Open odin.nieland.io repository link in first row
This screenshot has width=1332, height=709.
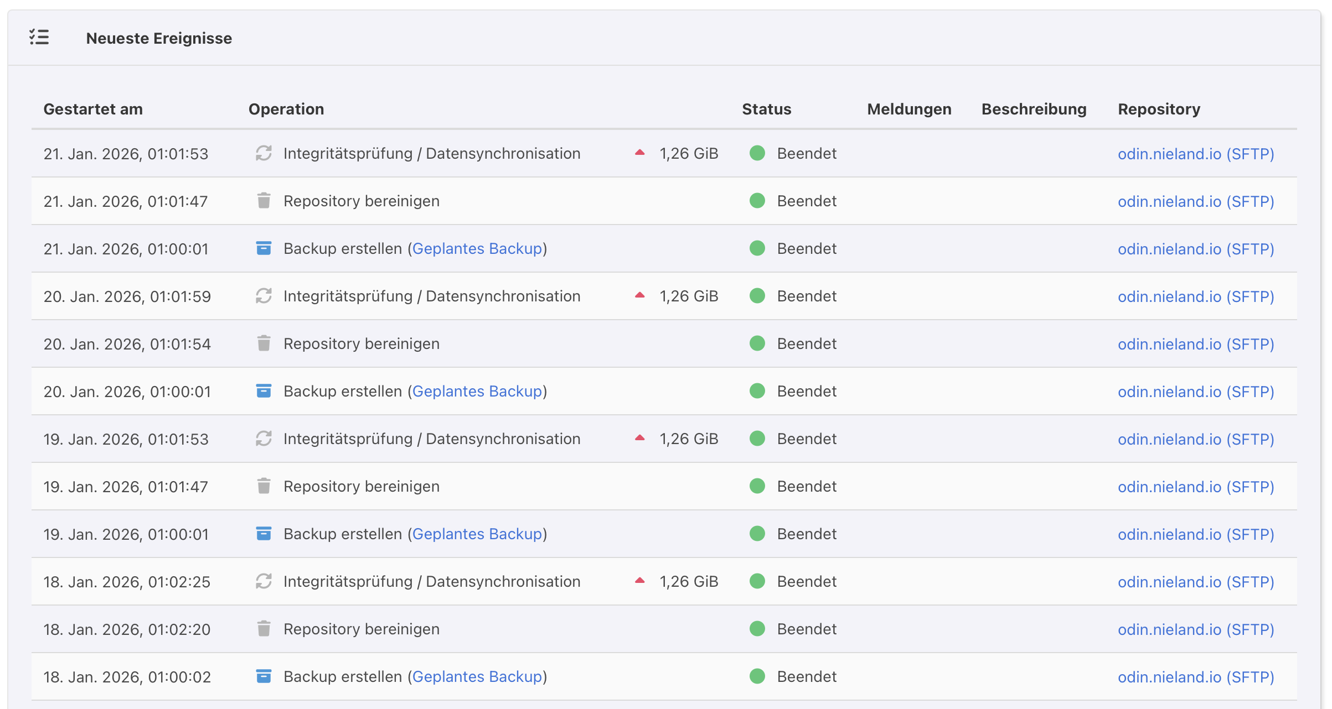1195,153
